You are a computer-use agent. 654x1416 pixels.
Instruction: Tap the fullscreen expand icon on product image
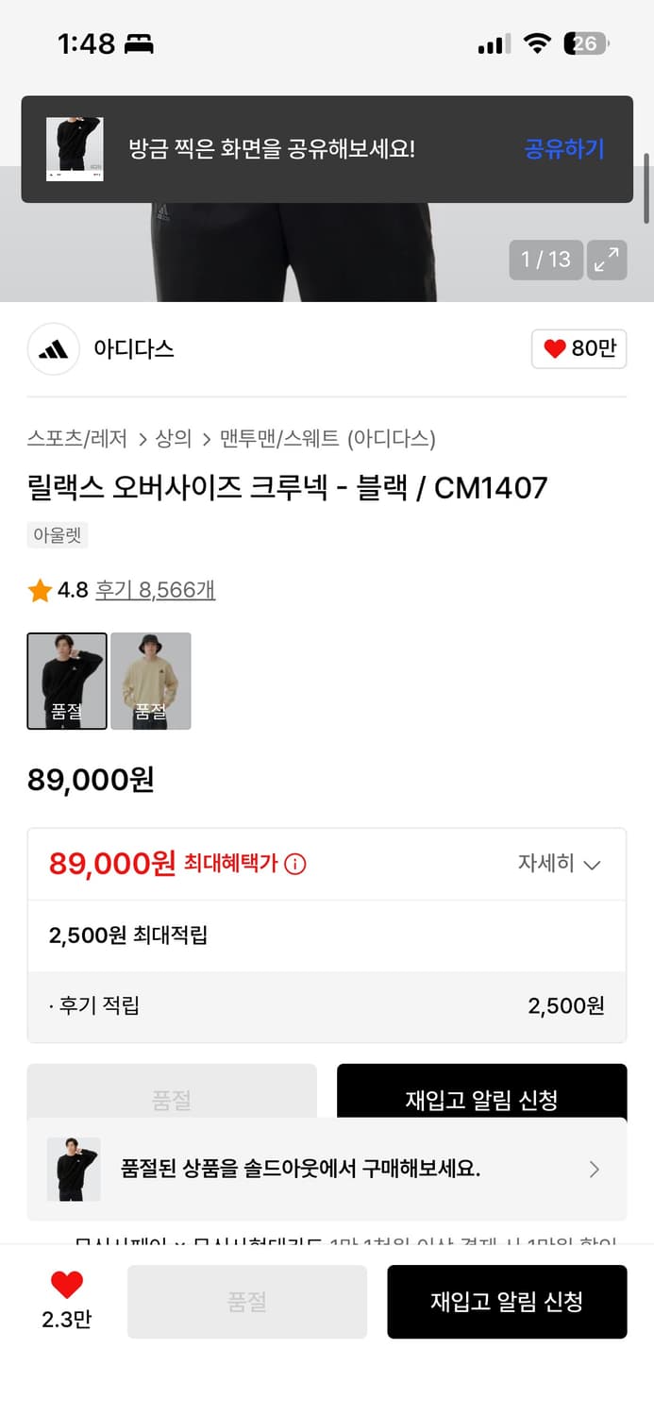tap(607, 260)
